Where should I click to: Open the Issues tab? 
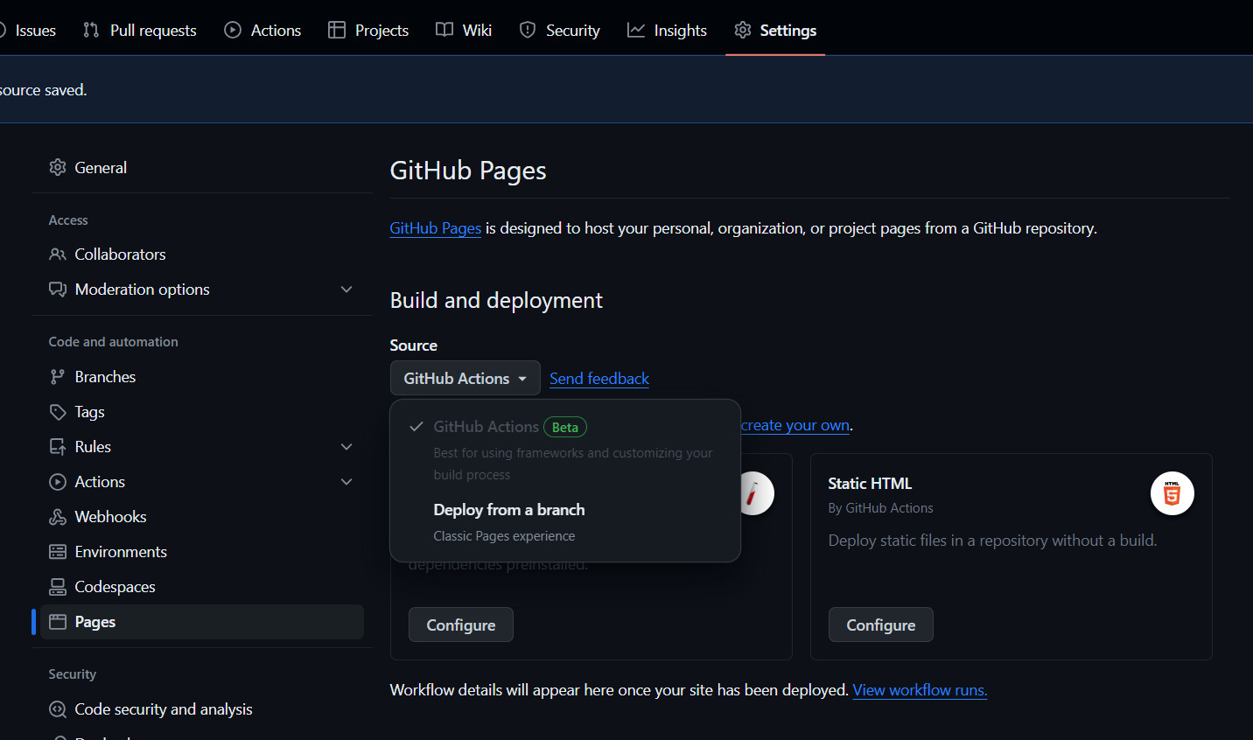(28, 30)
